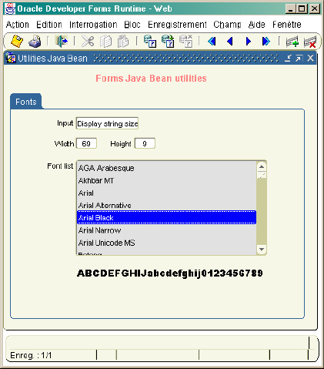
Task: Open the Aide menu
Action: click(x=256, y=25)
